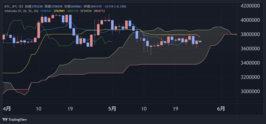Click the pink Ichimoku value 3804712
The image size is (266, 124).
99,11
